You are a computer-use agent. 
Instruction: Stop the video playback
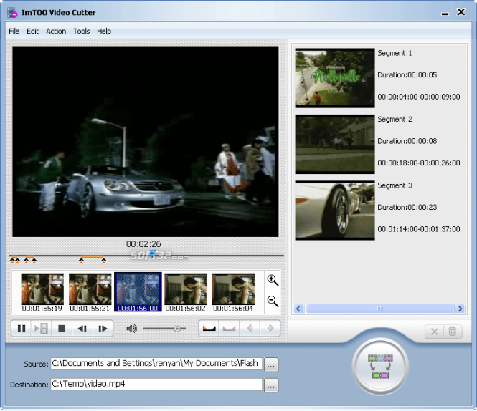pos(62,329)
